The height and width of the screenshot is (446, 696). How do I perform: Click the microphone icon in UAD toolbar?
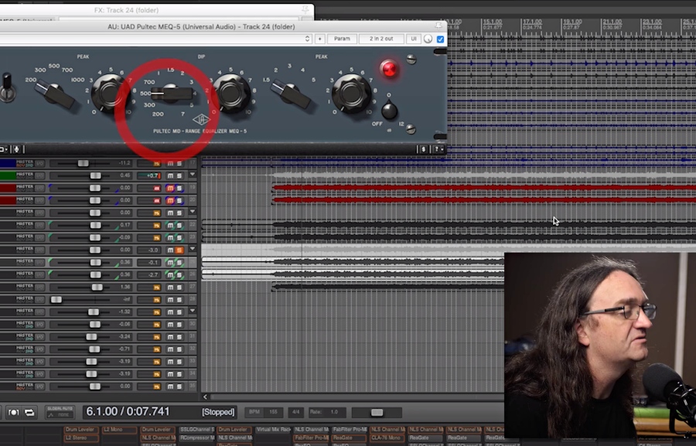pyautogui.click(x=17, y=149)
